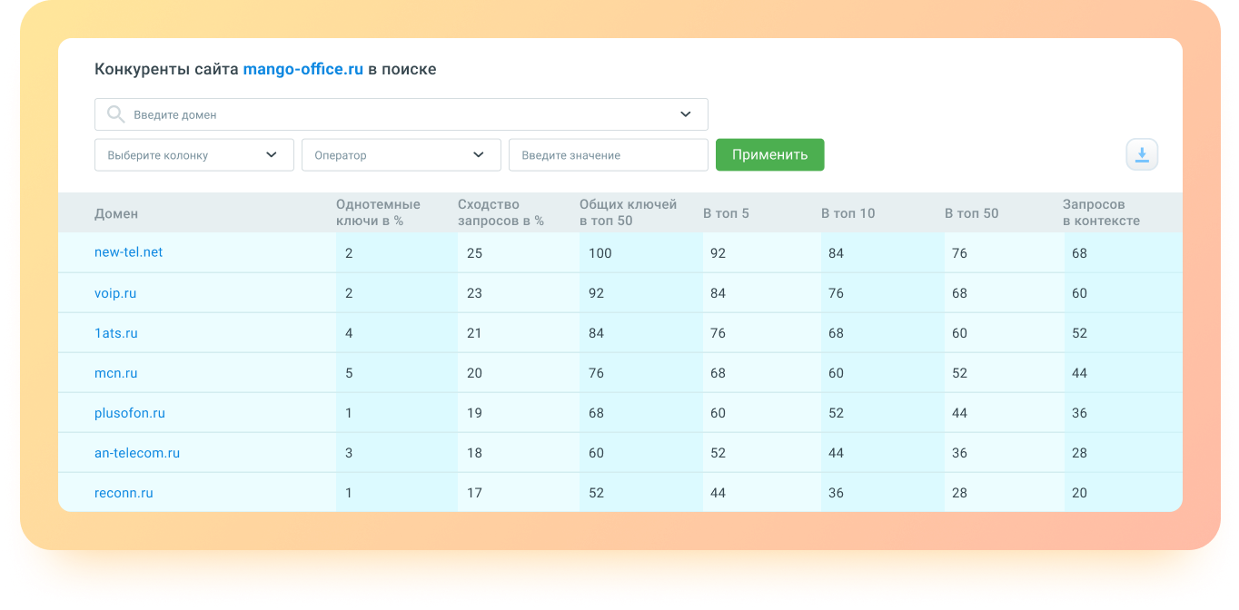Image resolution: width=1239 pixels, height=610 pixels.
Task: Select similarity value 17 in reconn.ru row
Action: (474, 493)
